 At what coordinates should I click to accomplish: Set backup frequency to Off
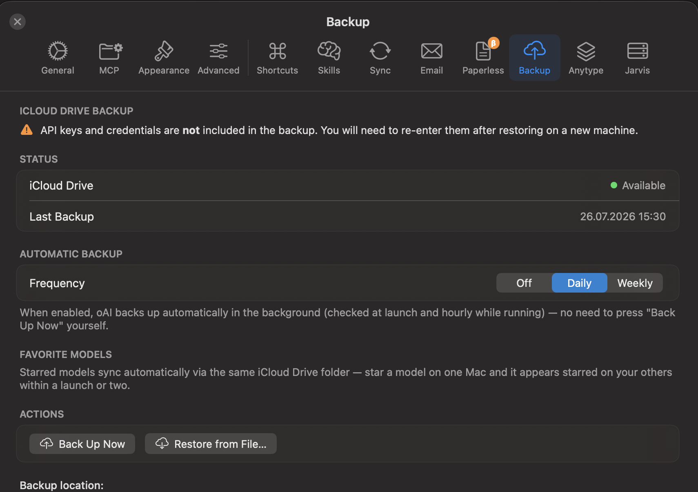pyautogui.click(x=524, y=283)
